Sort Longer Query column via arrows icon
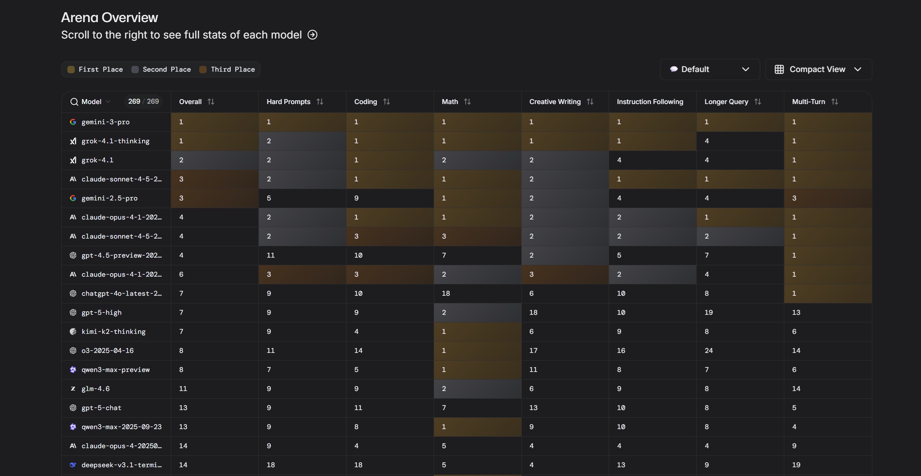Screen dimensions: 921x476 [x=758, y=102]
